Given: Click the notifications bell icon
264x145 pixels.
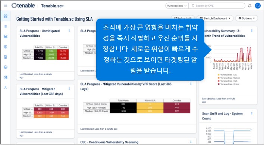Looking at the screenshot, I should 250,6.
